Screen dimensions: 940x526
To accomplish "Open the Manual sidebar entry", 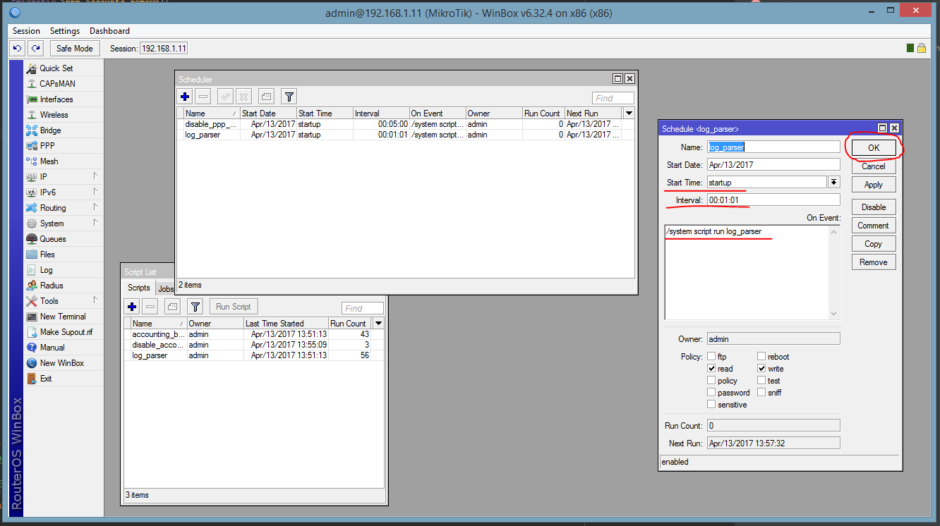I will (x=52, y=348).
